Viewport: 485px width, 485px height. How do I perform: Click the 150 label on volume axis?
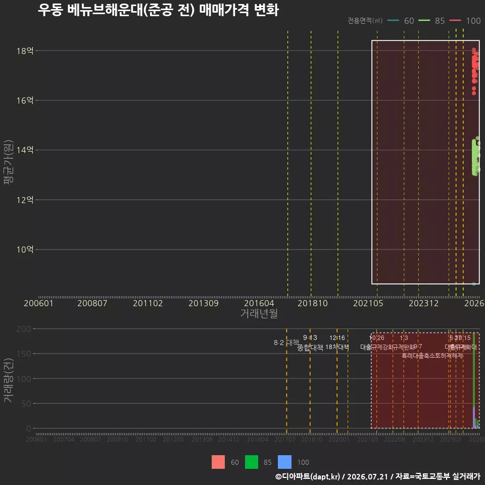pos(24,354)
